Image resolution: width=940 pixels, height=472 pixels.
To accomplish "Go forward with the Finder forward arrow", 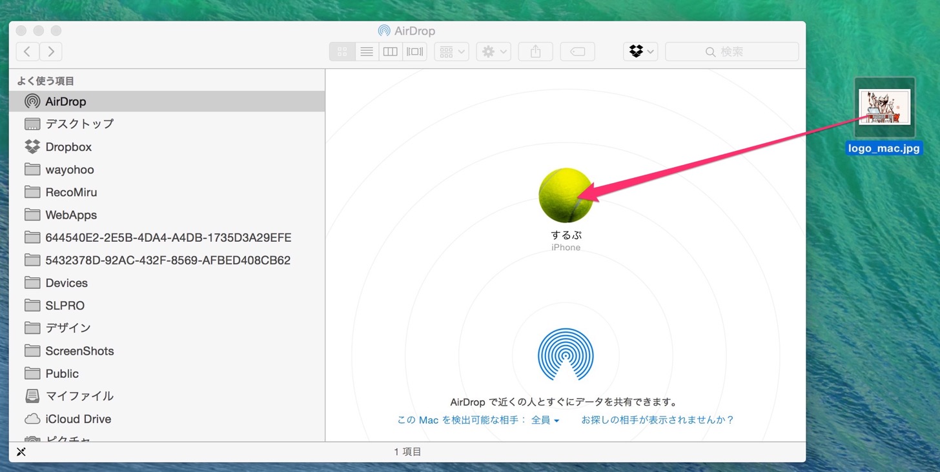I will click(x=51, y=52).
